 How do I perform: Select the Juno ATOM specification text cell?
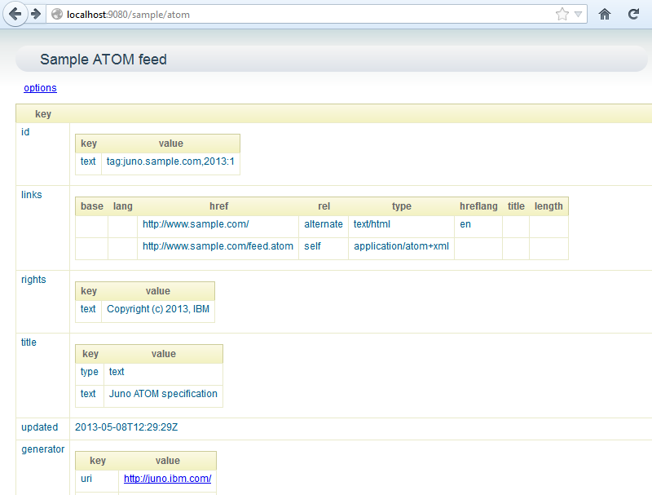[163, 394]
